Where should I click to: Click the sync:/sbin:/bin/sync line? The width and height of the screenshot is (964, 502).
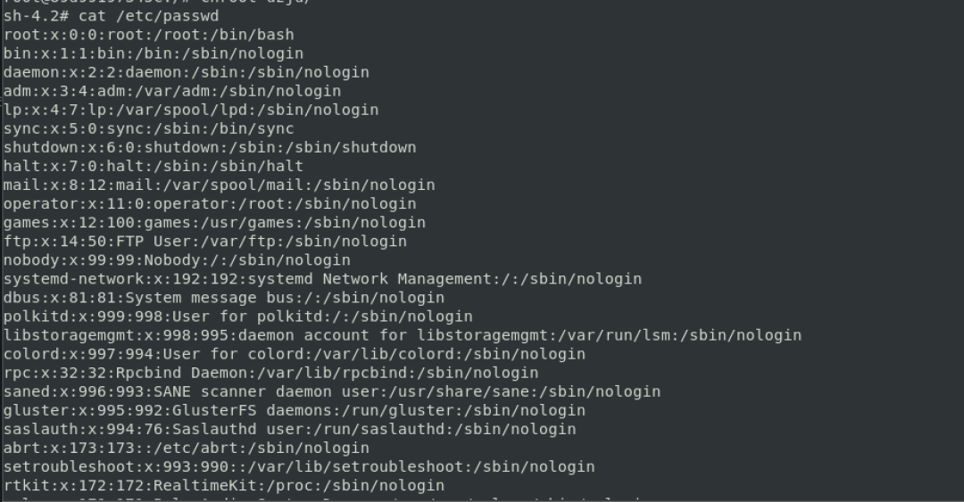click(149, 129)
